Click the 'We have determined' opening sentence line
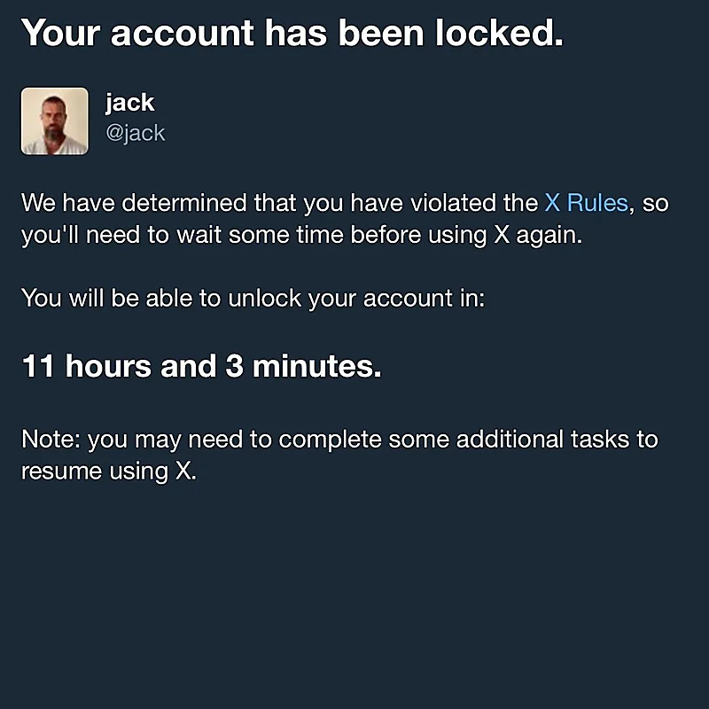The width and height of the screenshot is (709, 709). click(345, 203)
